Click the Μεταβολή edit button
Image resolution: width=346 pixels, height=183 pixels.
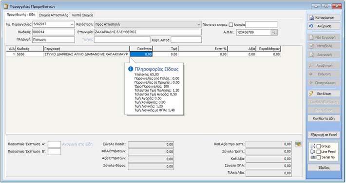click(x=324, y=46)
